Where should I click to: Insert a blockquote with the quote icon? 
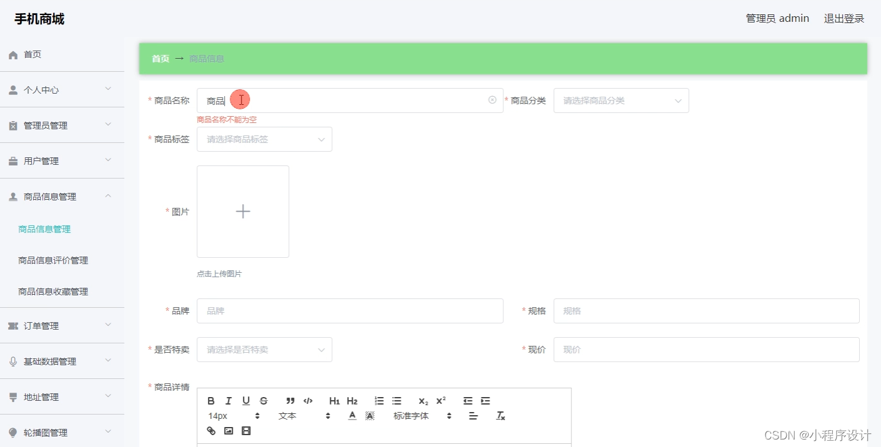point(290,401)
